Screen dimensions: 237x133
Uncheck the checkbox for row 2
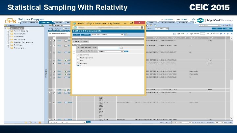click(x=54, y=46)
